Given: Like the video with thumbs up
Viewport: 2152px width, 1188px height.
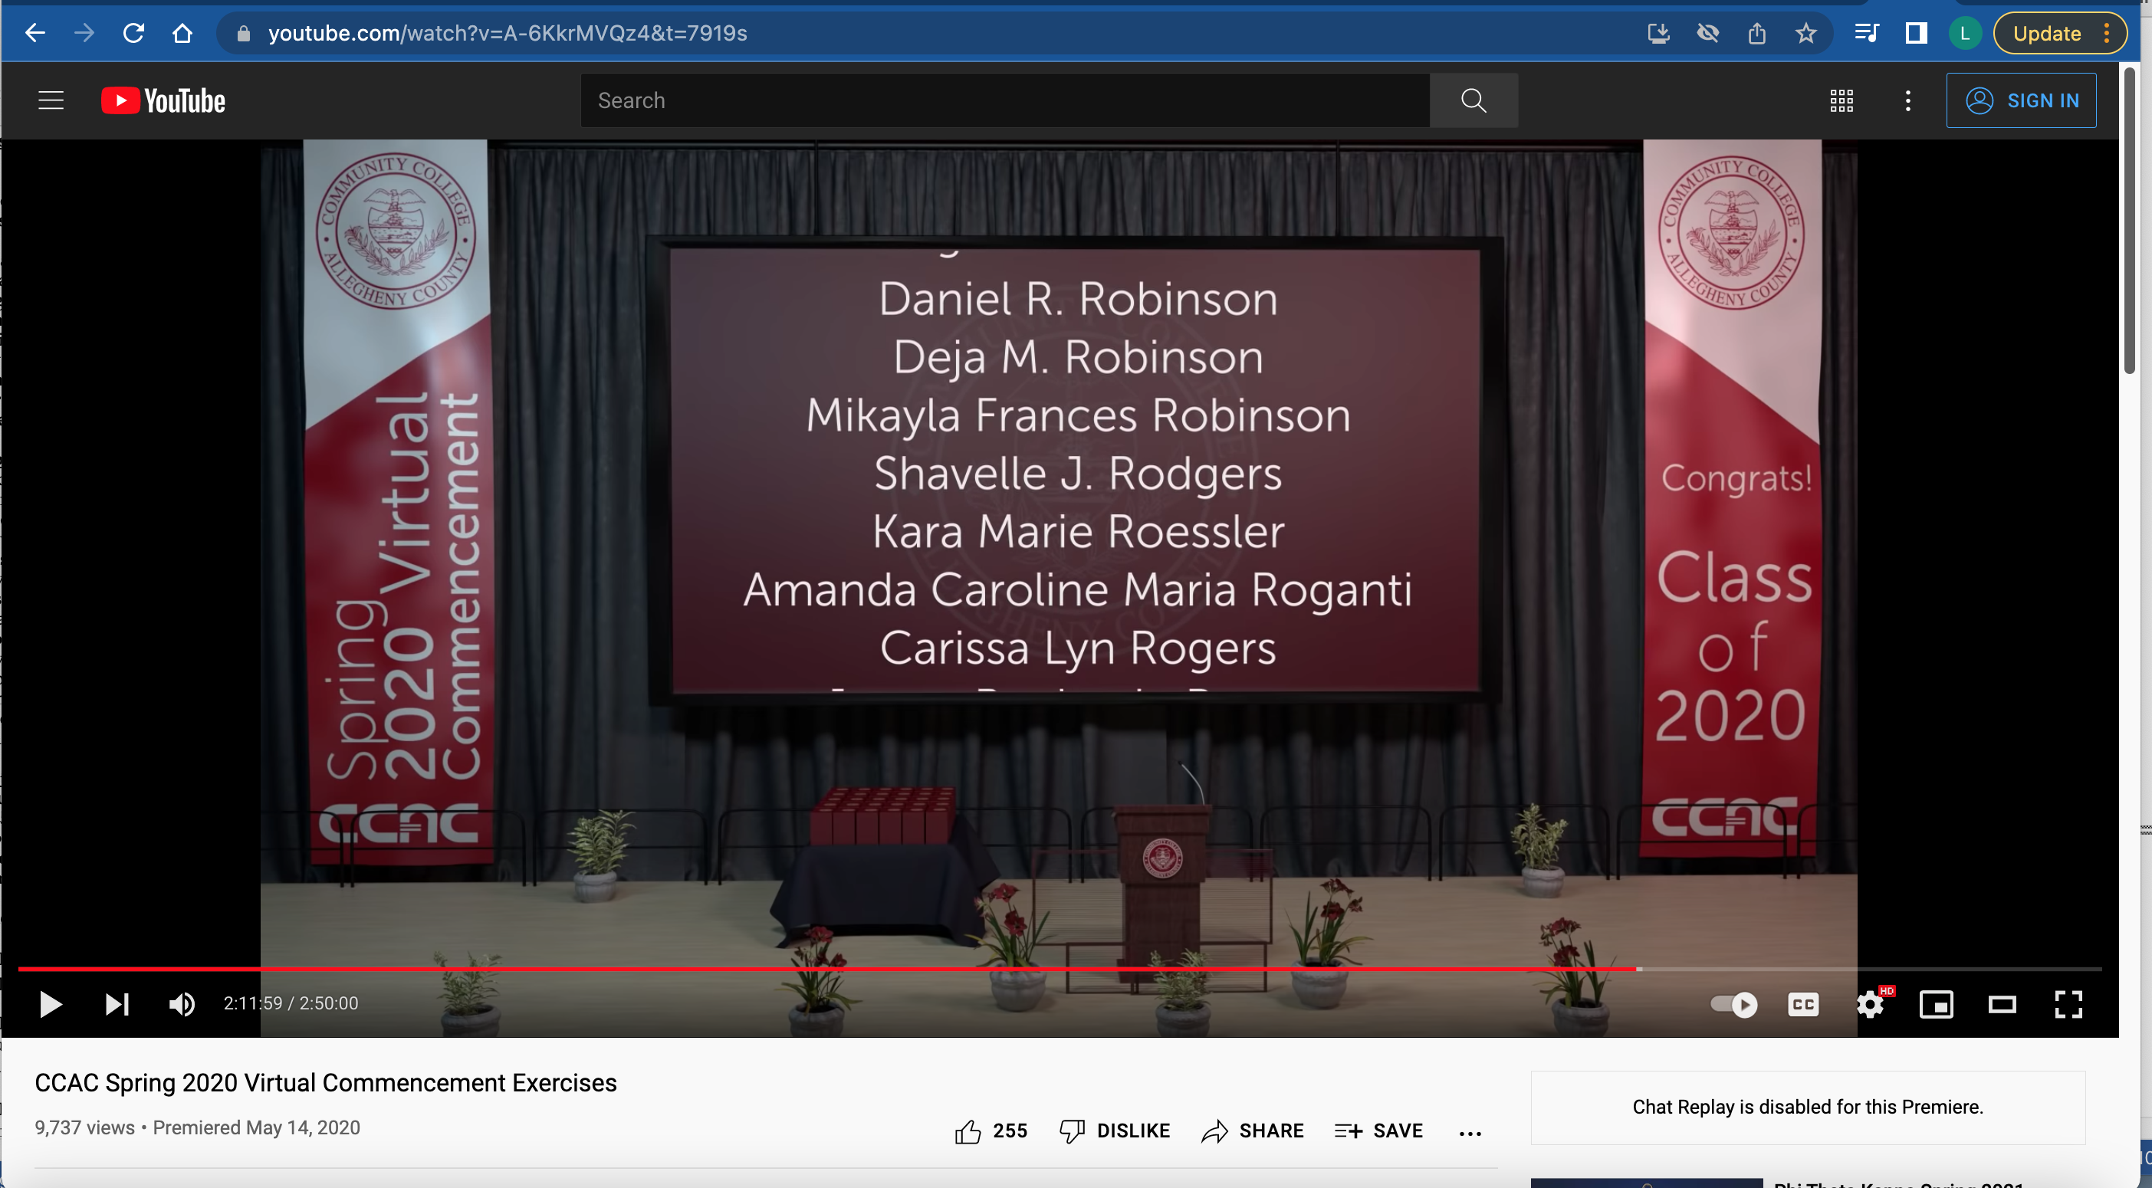Looking at the screenshot, I should pos(968,1131).
